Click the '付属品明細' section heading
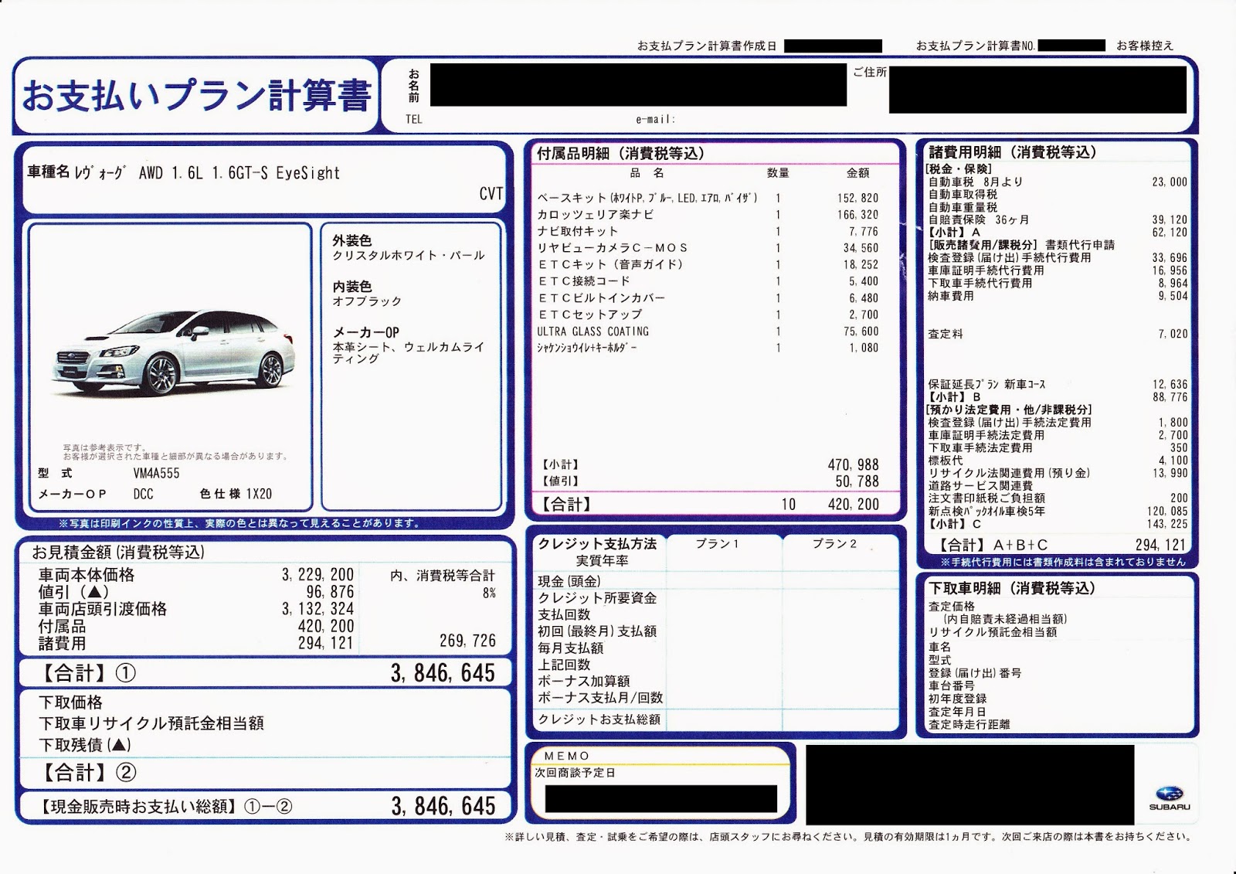The height and width of the screenshot is (874, 1236). pos(620,153)
